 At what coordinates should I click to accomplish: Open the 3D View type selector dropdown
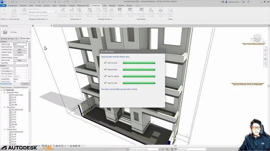[x=30, y=32]
